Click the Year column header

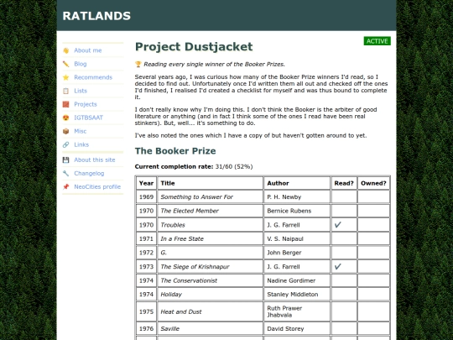(x=146, y=183)
